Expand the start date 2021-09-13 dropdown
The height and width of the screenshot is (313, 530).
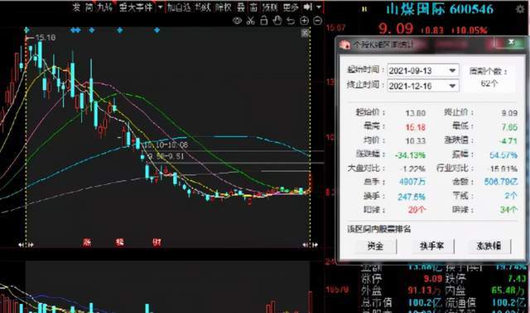(x=452, y=70)
